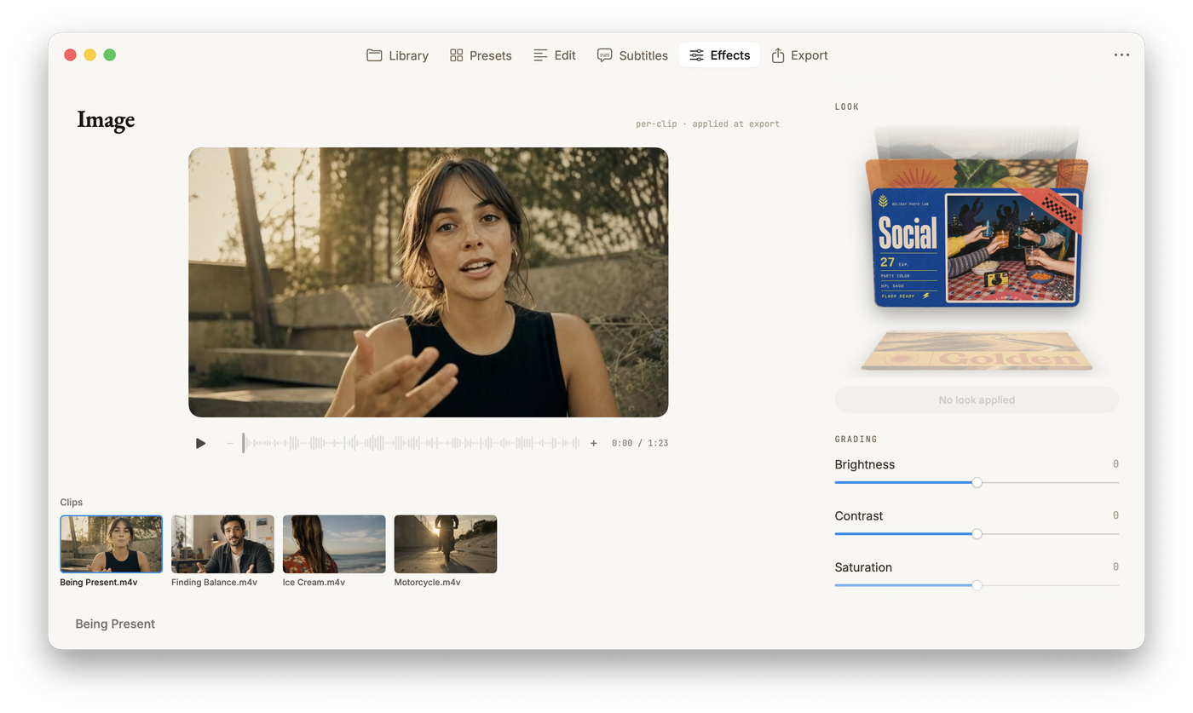Click the Contrast value 0

(x=1115, y=515)
